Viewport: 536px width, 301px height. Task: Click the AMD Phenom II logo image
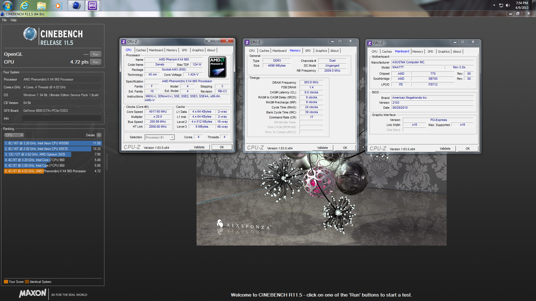[x=217, y=67]
